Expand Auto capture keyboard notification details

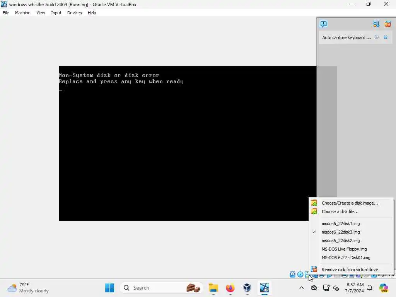(377, 38)
